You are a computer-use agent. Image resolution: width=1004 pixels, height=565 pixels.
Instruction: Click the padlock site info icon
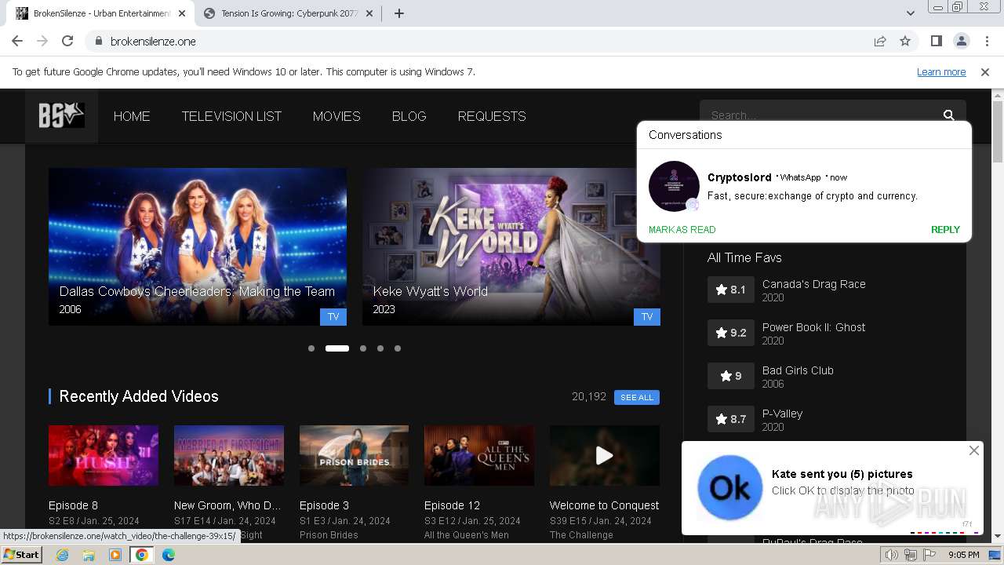pos(98,41)
